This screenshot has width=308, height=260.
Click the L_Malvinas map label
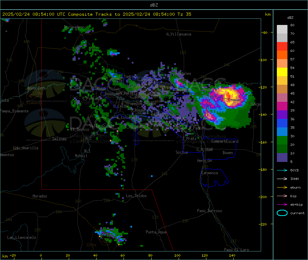pos(135,127)
